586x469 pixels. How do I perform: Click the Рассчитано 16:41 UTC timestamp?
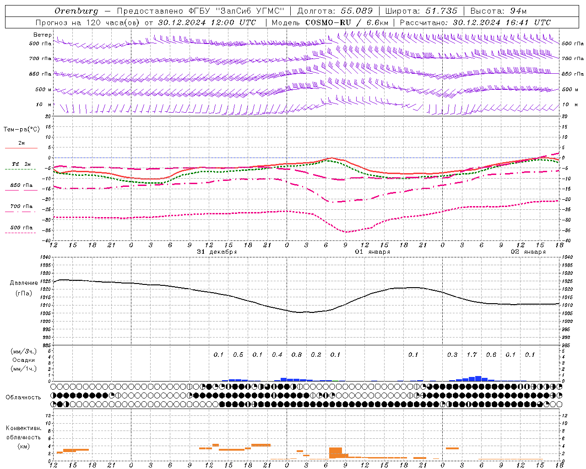pos(475,22)
